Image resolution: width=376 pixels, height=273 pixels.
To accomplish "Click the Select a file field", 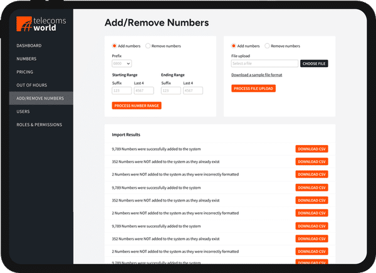I will (264, 63).
